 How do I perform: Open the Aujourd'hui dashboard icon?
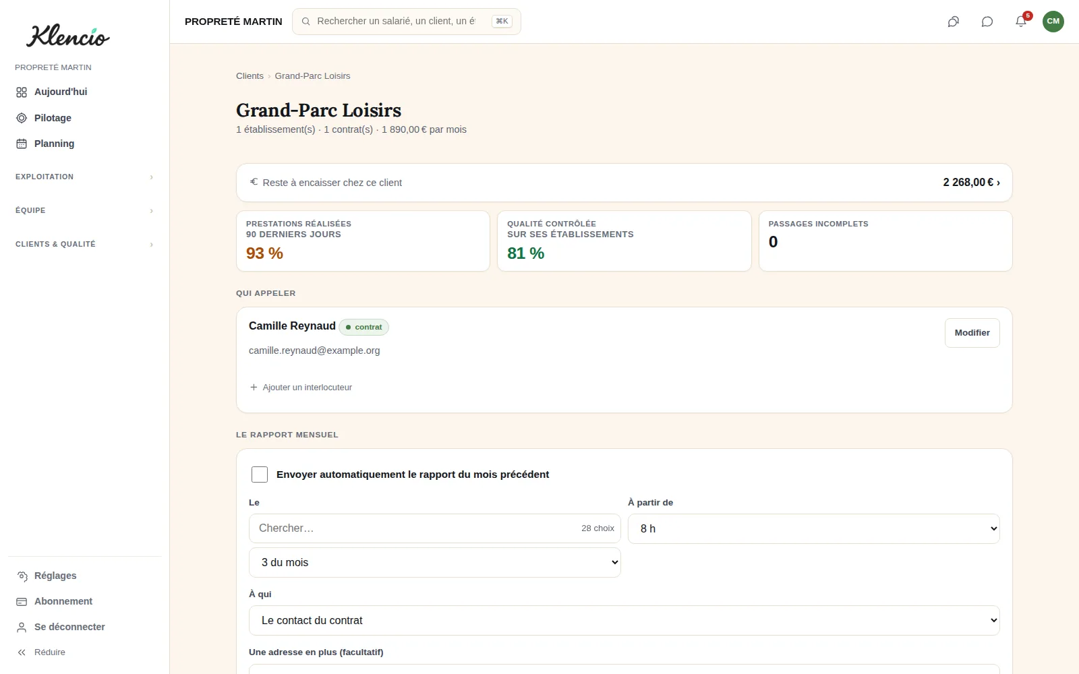point(22,92)
